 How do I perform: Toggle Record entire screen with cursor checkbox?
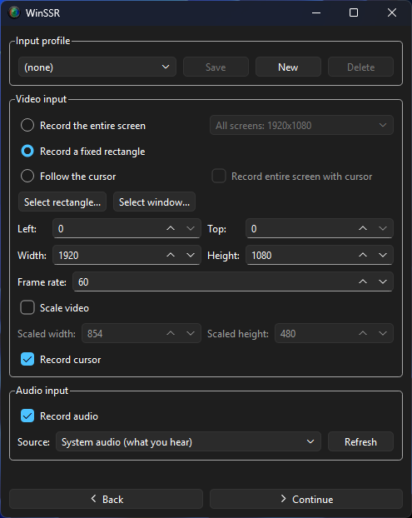[219, 176]
